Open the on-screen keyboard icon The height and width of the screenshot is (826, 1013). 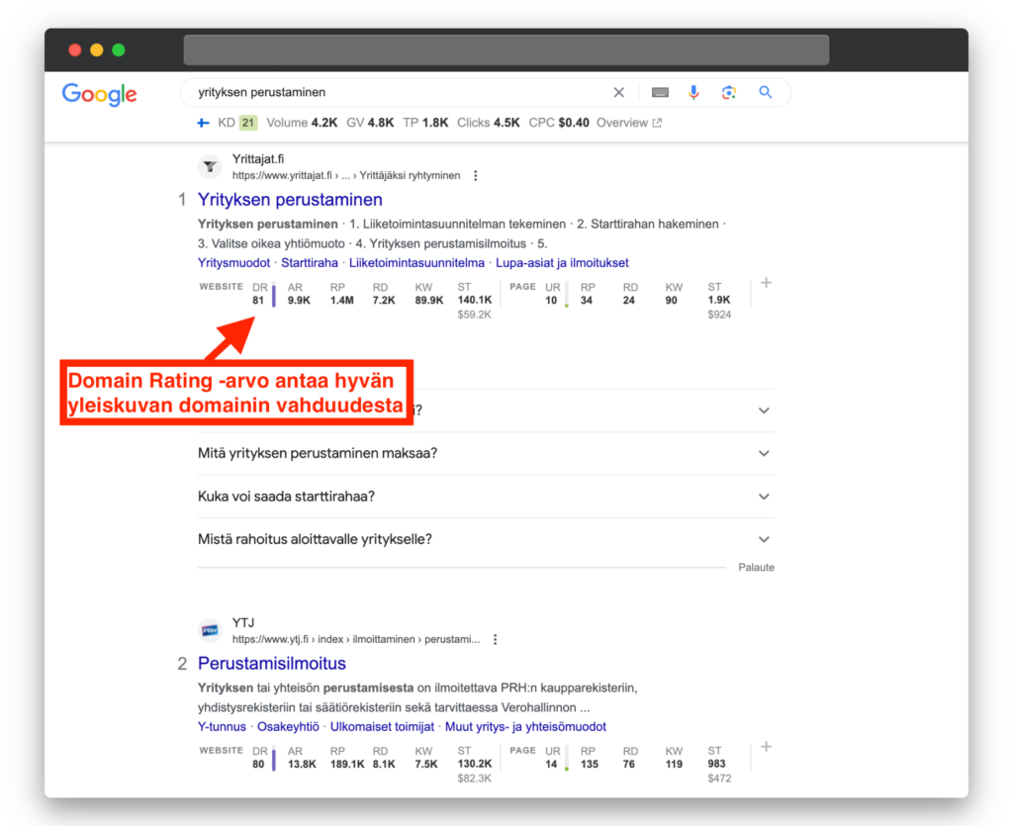(660, 92)
